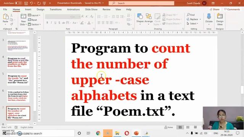Open the Font color picker
The width and height of the screenshot is (244, 137).
point(89,23)
